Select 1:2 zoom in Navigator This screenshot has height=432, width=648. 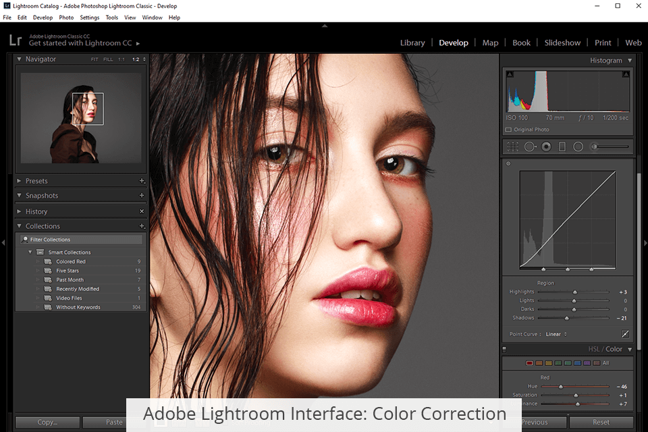click(x=136, y=59)
